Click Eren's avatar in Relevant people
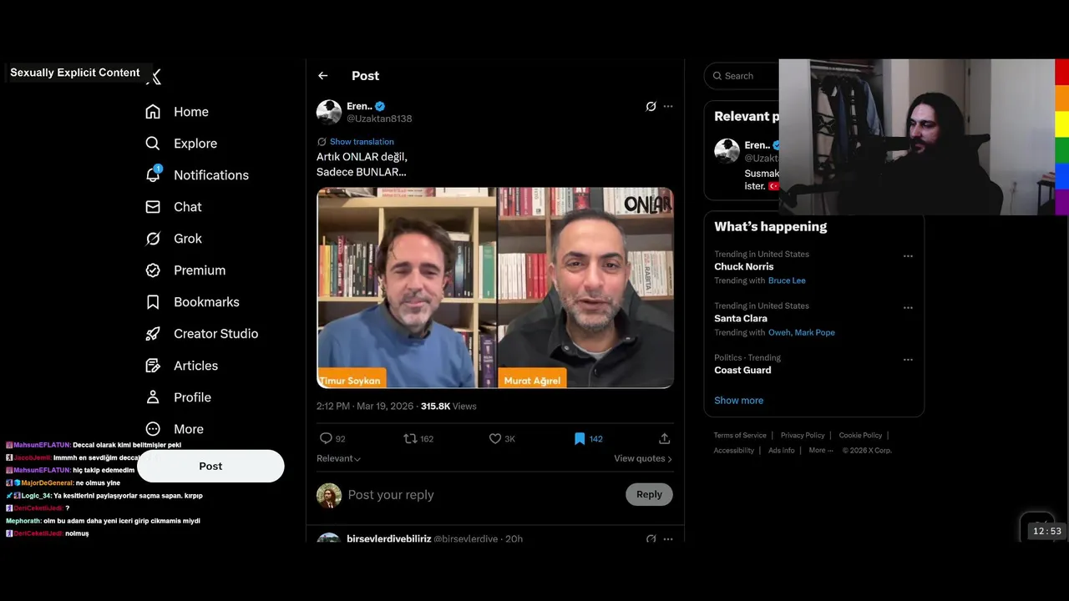 point(727,151)
